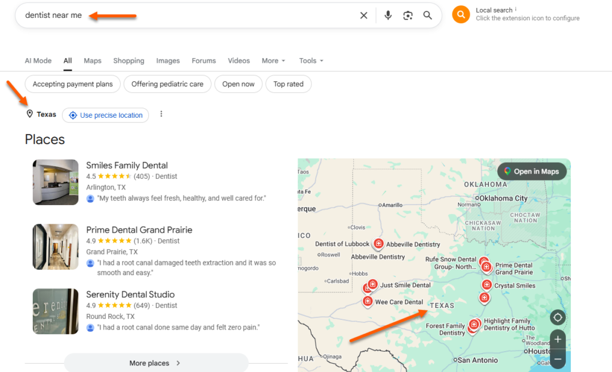The width and height of the screenshot is (612, 372).
Task: Zoom in on the map with plus
Action: pyautogui.click(x=558, y=339)
